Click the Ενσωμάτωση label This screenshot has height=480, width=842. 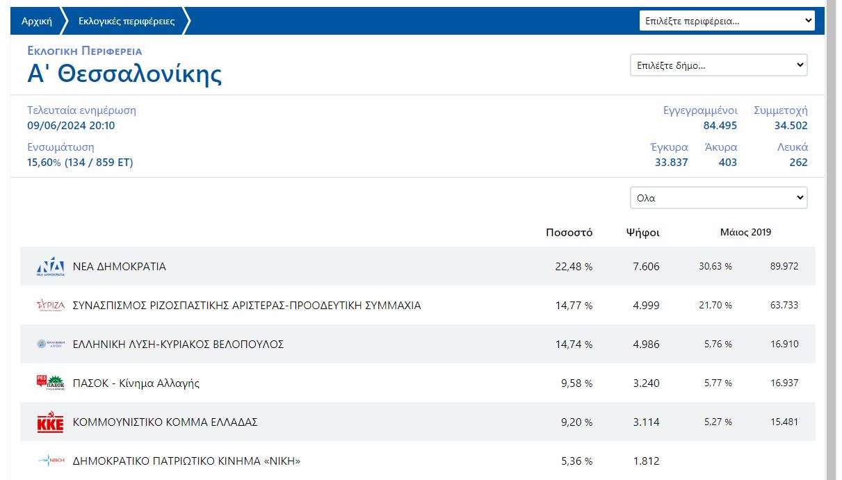pos(60,147)
